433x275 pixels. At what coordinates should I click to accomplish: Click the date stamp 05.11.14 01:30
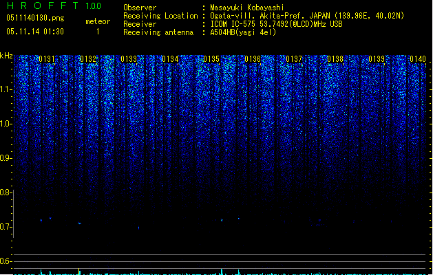[x=35, y=32]
